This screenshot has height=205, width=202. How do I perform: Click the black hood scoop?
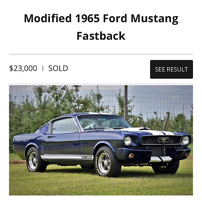[144, 128]
